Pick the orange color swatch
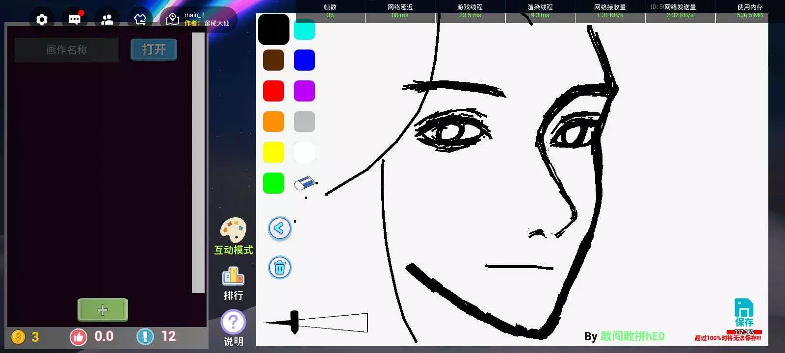This screenshot has height=353, width=785. click(273, 122)
